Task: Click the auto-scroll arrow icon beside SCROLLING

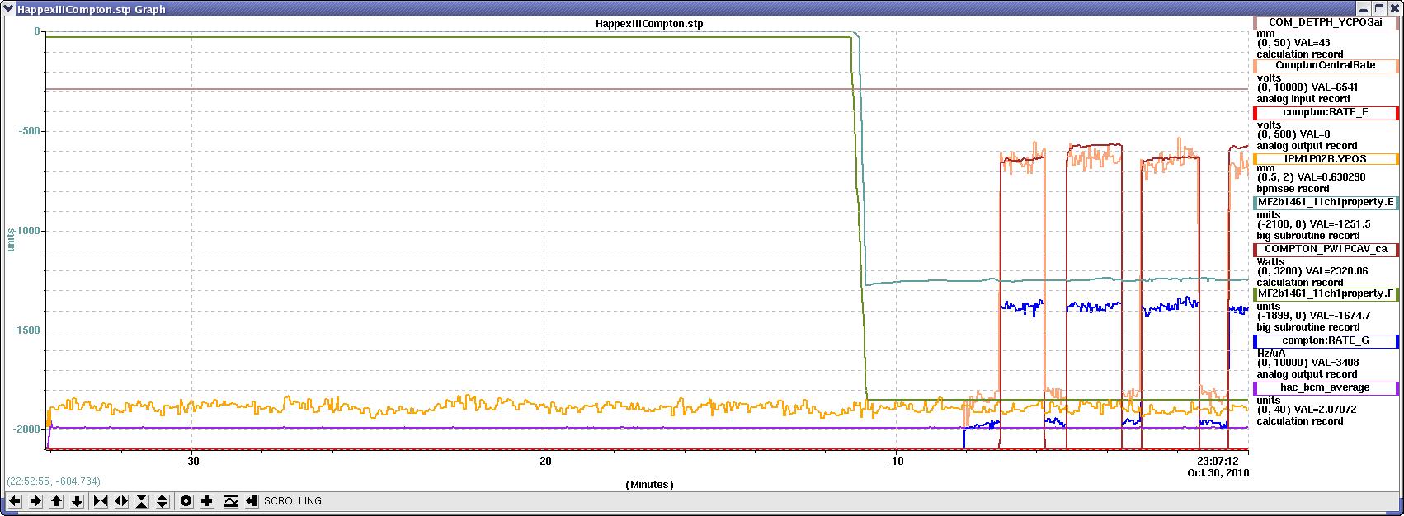Action: pyautogui.click(x=252, y=500)
